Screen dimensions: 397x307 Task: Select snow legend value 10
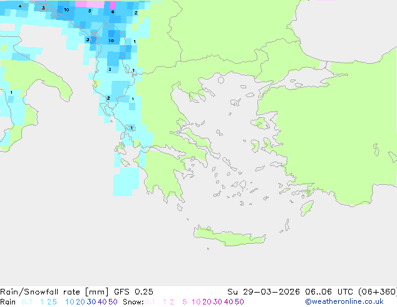[x=196, y=302]
